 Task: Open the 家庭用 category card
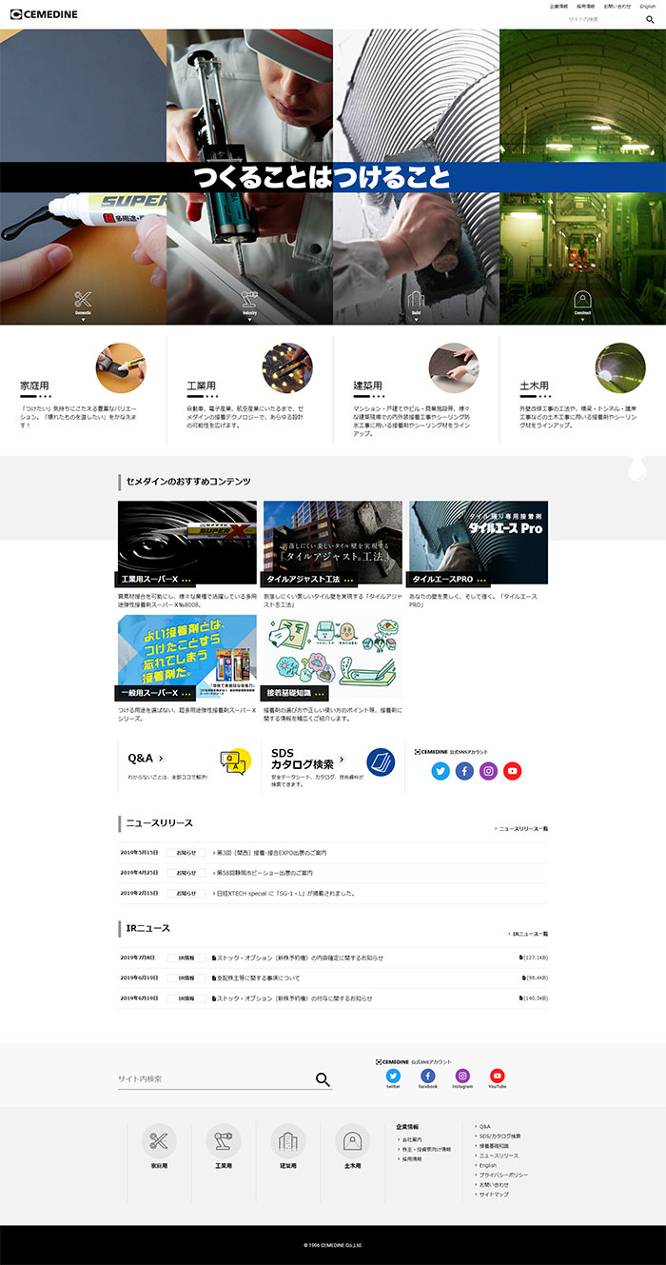tap(83, 389)
